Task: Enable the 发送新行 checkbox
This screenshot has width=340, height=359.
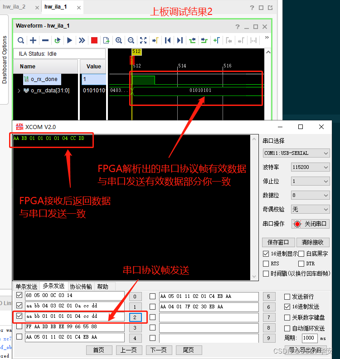Action: coord(287,297)
